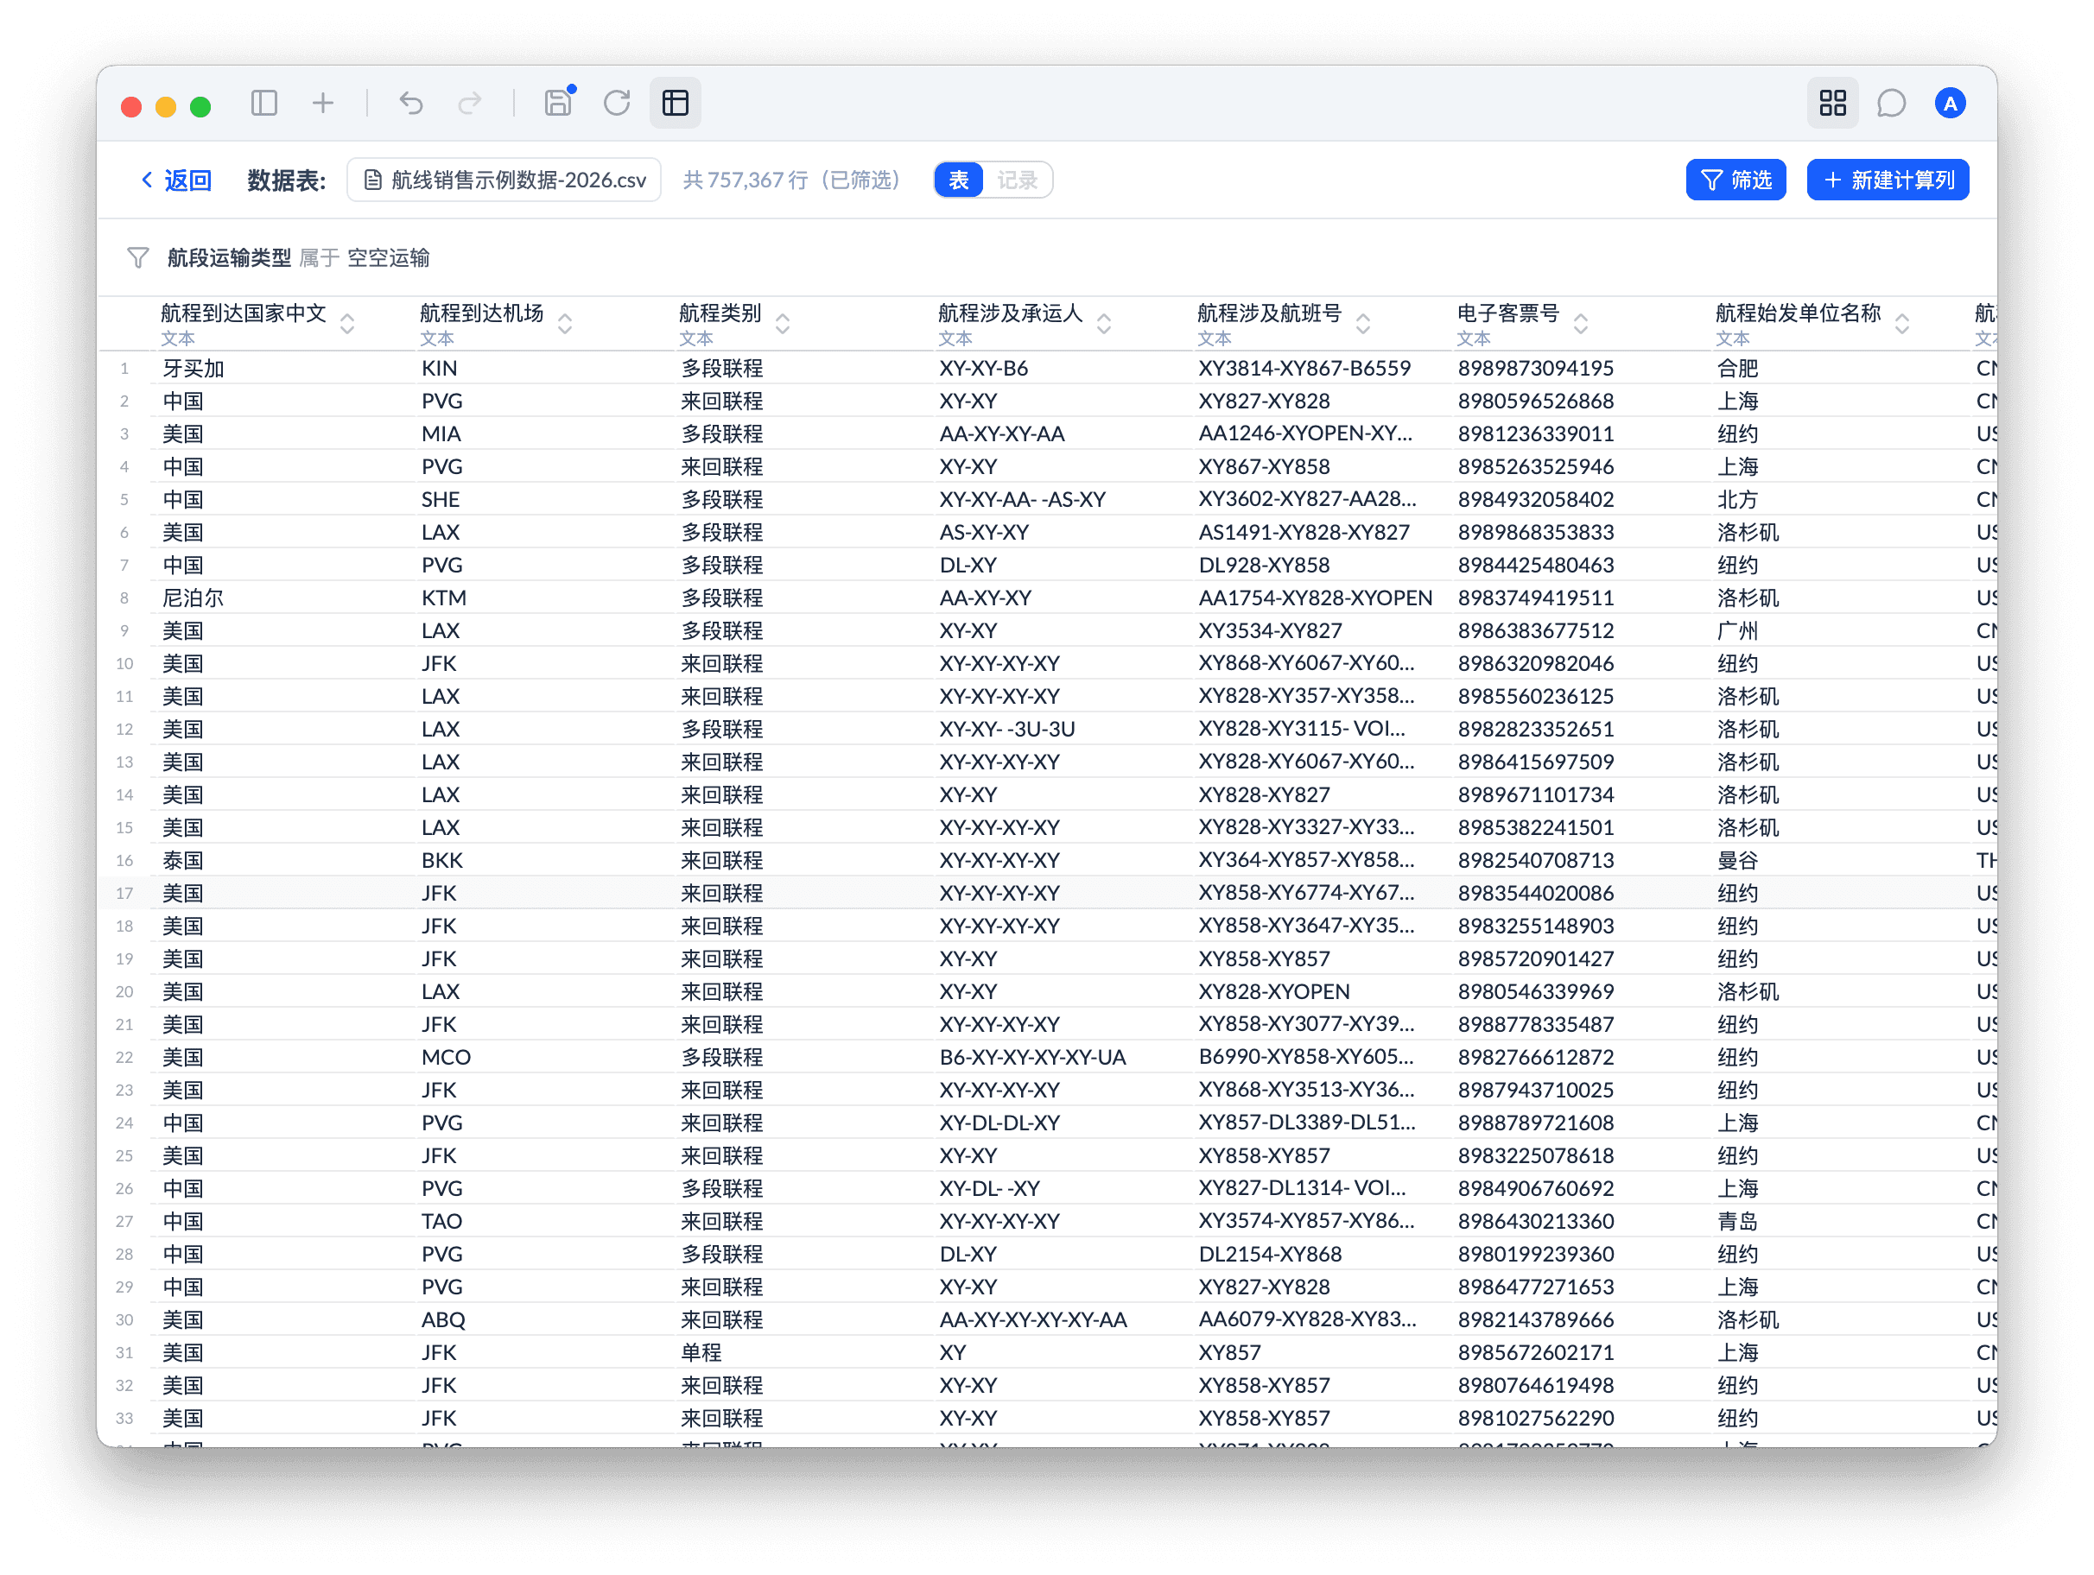2094x1575 pixels.
Task: Open data table 航线销售示例数据-2026.csv selector
Action: click(x=504, y=180)
